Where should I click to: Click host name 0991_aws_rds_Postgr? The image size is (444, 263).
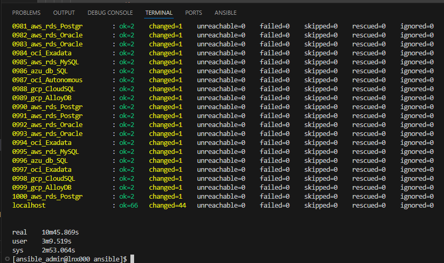pos(48,116)
